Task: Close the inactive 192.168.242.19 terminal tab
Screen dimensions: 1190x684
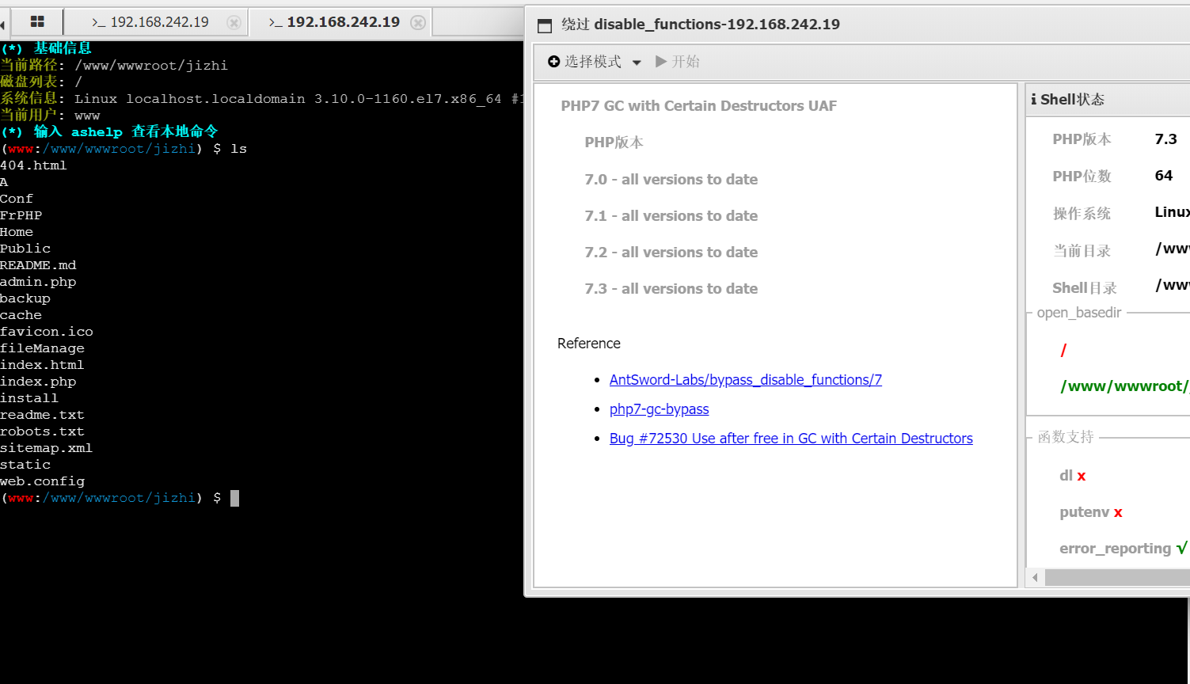Action: click(234, 23)
